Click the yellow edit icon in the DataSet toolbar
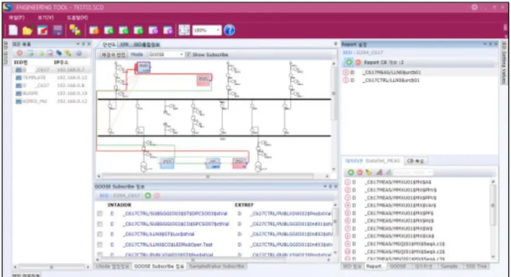The width and height of the screenshot is (511, 277). pyautogui.click(x=369, y=172)
